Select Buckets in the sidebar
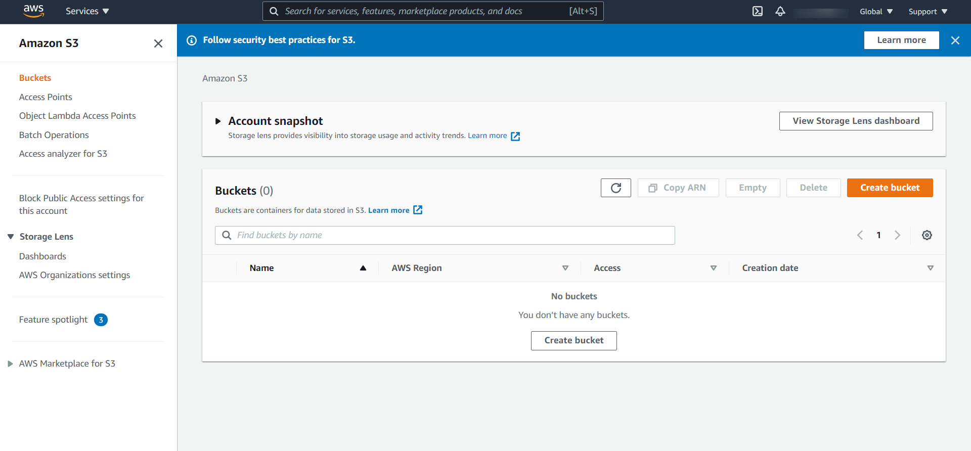Screen dimensions: 971x451 click(x=35, y=78)
